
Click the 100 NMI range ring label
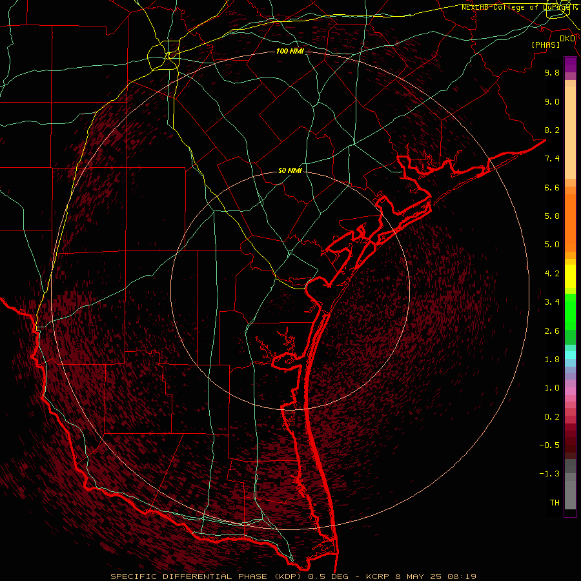click(x=290, y=51)
